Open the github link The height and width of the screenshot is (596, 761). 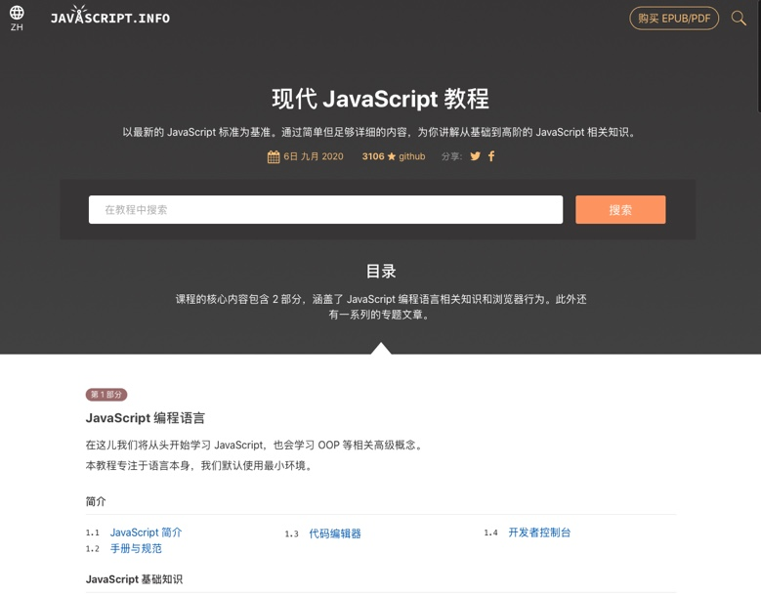[412, 156]
